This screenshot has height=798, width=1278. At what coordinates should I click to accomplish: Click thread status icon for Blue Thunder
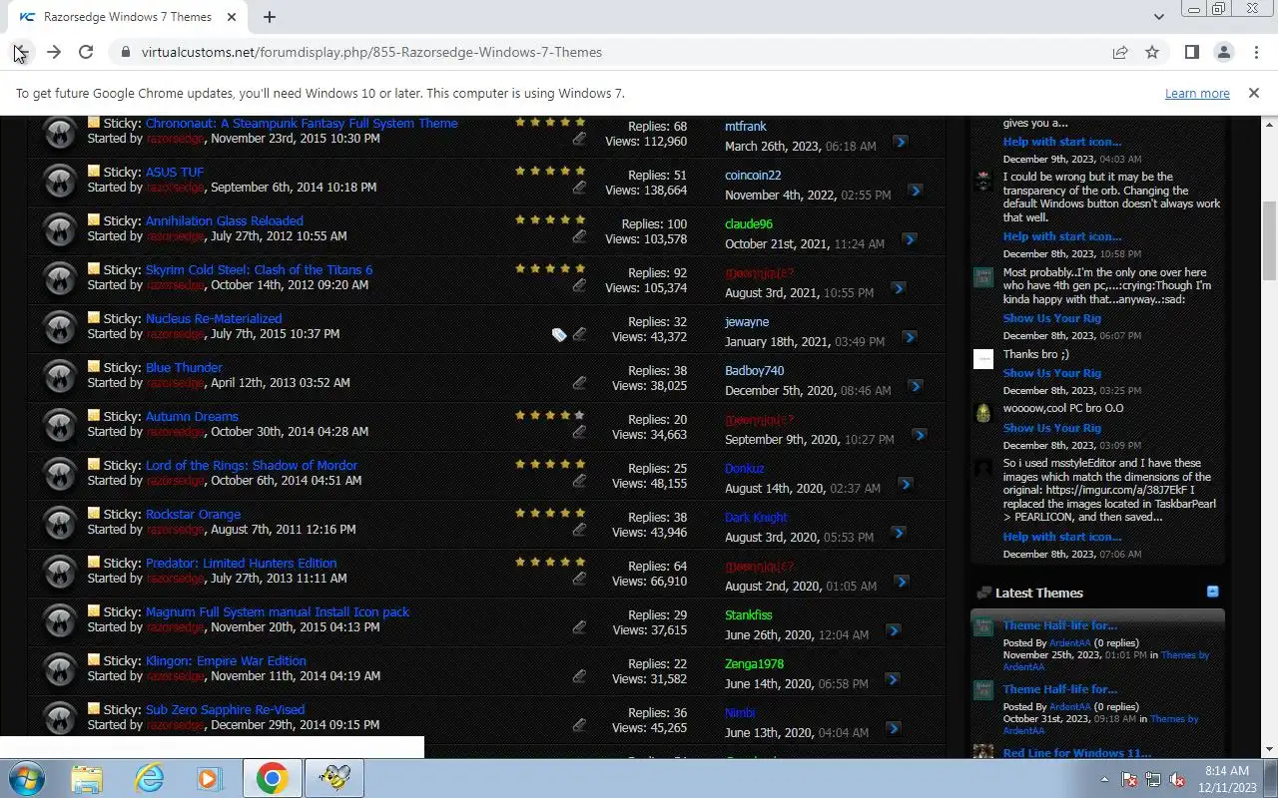tap(60, 376)
